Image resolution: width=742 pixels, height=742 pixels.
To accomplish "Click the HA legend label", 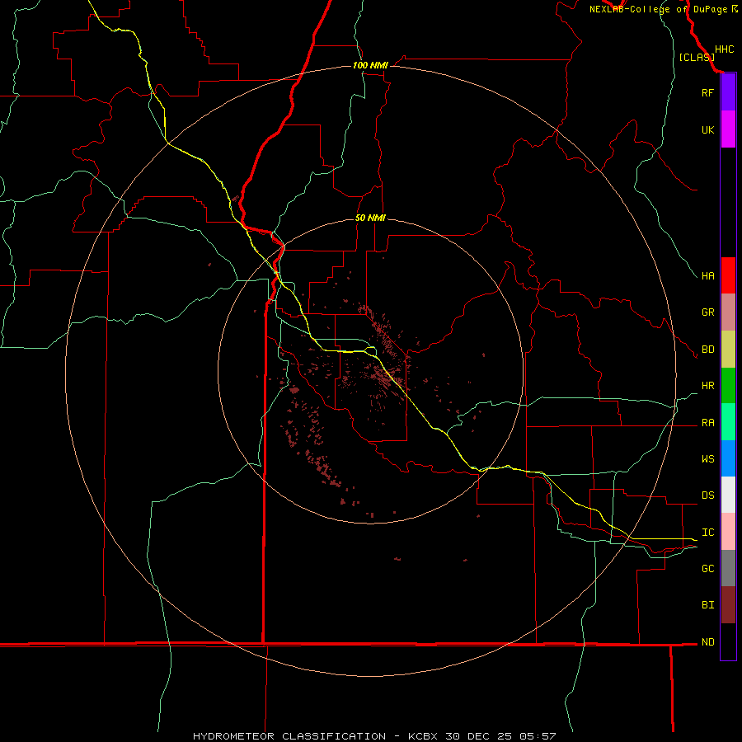I will pos(707,276).
